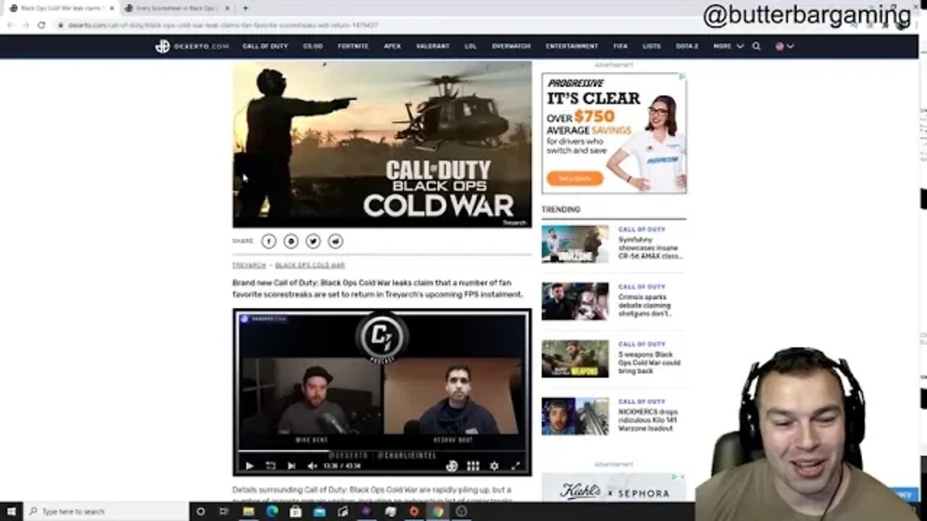927x521 pixels.
Task: Open the CS:GO nav section
Action: pos(313,46)
